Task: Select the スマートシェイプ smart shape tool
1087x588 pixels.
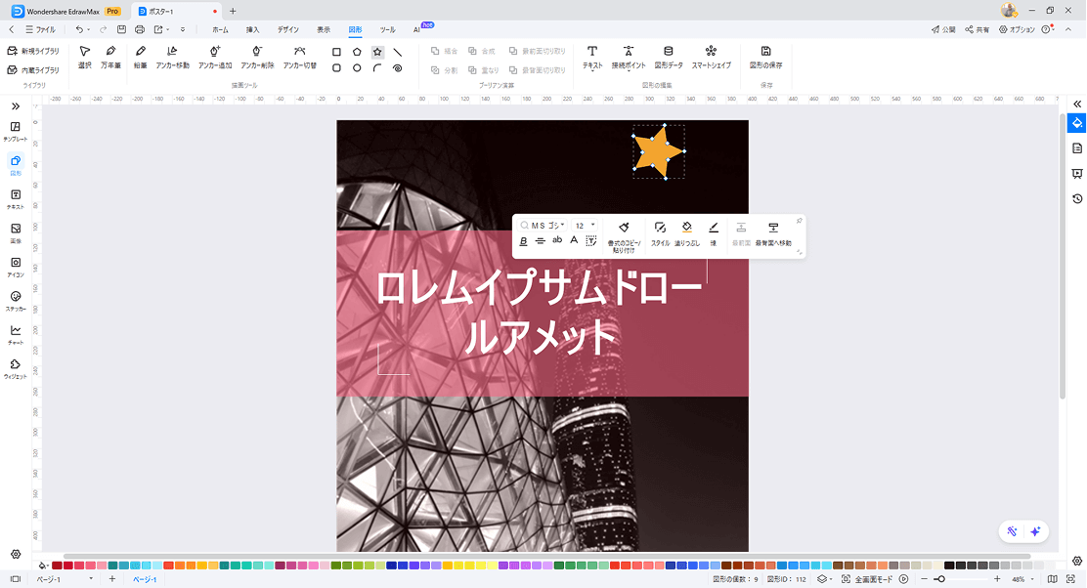Action: (711, 56)
